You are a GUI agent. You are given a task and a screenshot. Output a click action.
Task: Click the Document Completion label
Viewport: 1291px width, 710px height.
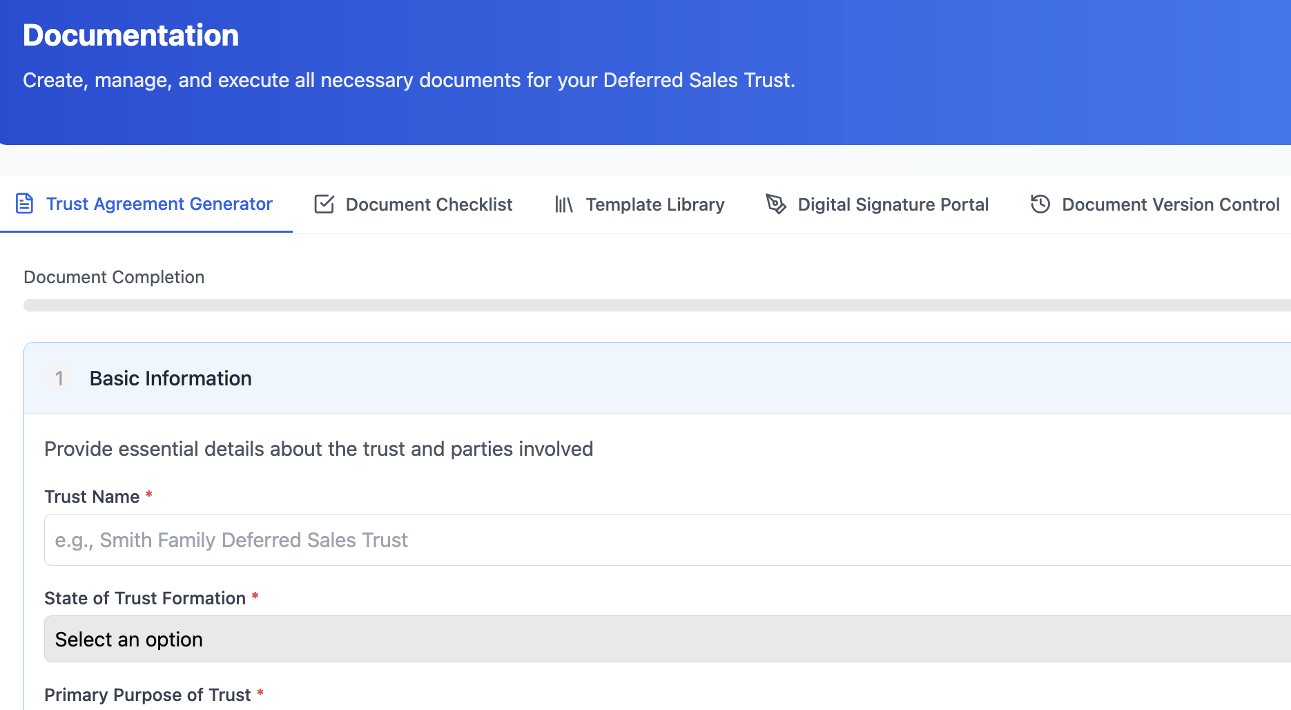pyautogui.click(x=114, y=277)
